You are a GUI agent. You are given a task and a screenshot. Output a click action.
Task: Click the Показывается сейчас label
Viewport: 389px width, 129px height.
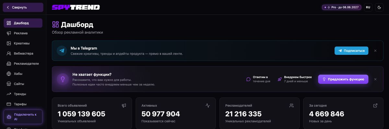159,121
